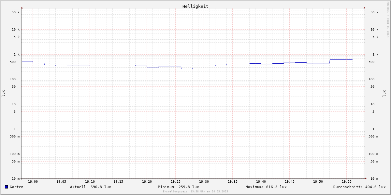Click the Aktuell: 590.8 lux value
The width and height of the screenshot is (391, 195).
[91, 187]
